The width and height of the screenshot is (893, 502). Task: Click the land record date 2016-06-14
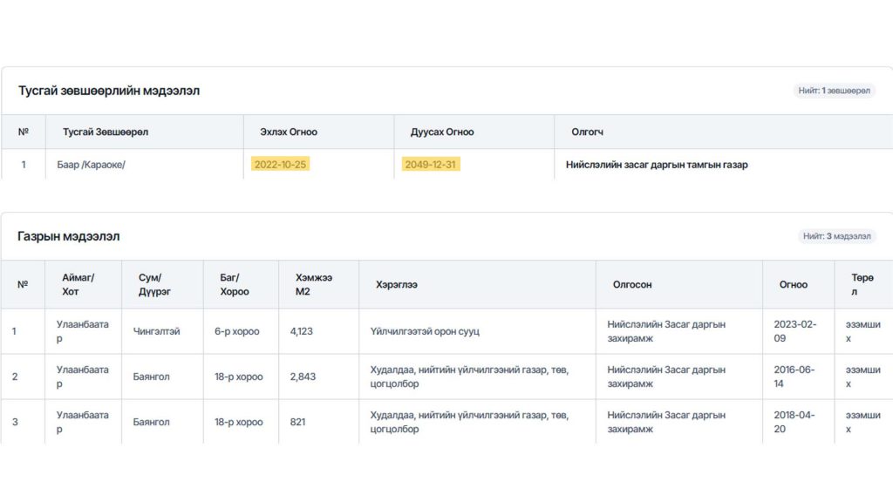[794, 376]
